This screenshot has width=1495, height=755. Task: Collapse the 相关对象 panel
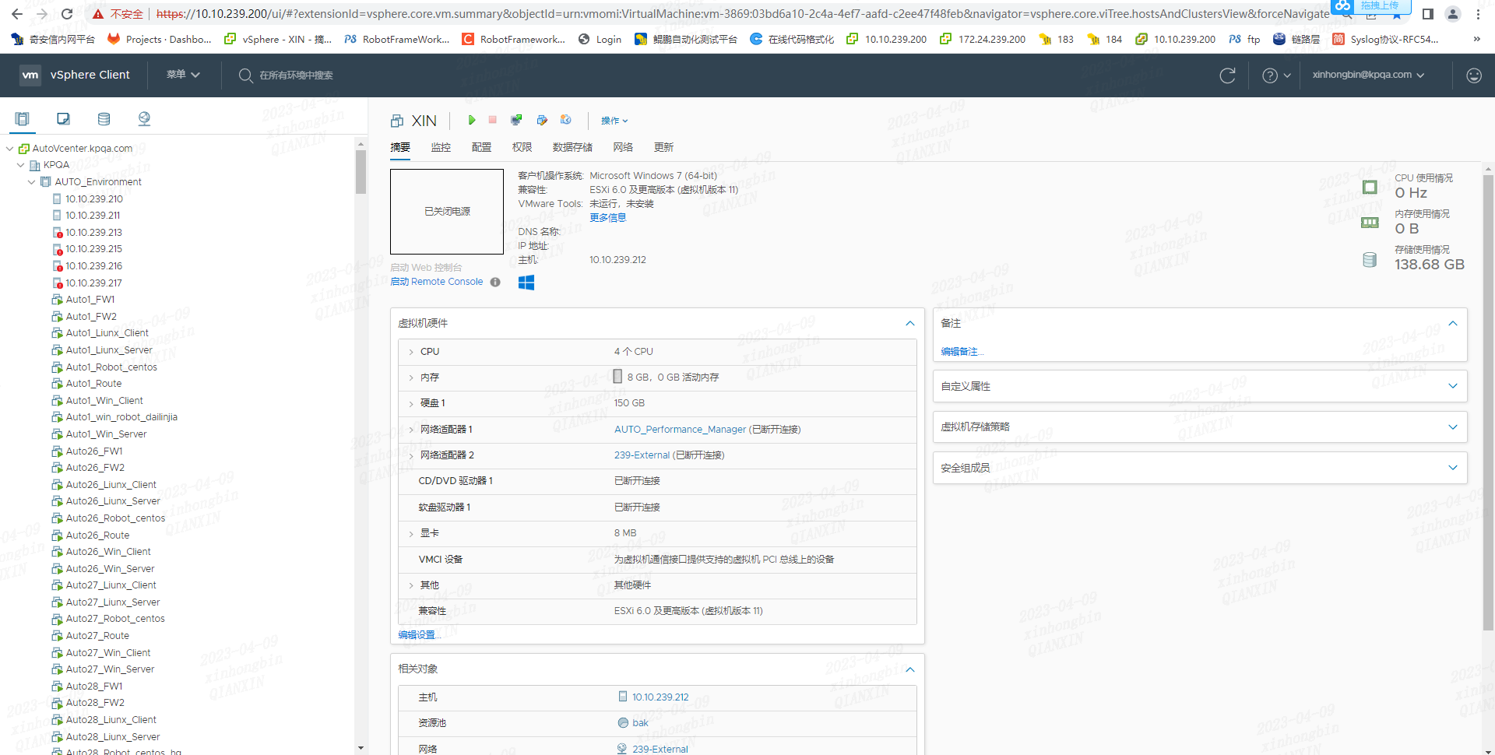coord(909,669)
